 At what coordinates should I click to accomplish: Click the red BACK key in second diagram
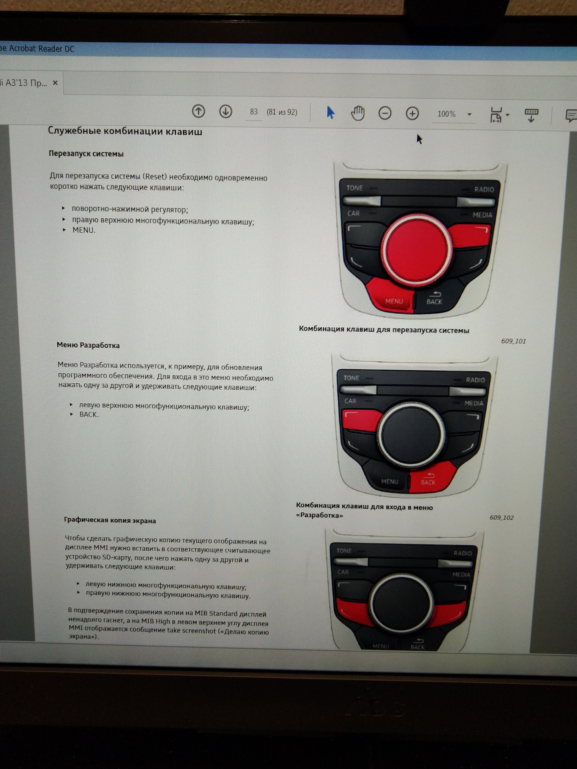click(430, 477)
